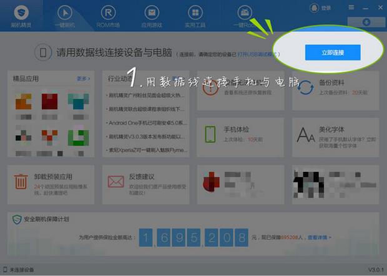Click the 备份资料 sync arrows icon
The width and height of the screenshot is (387, 276).
click(x=306, y=88)
